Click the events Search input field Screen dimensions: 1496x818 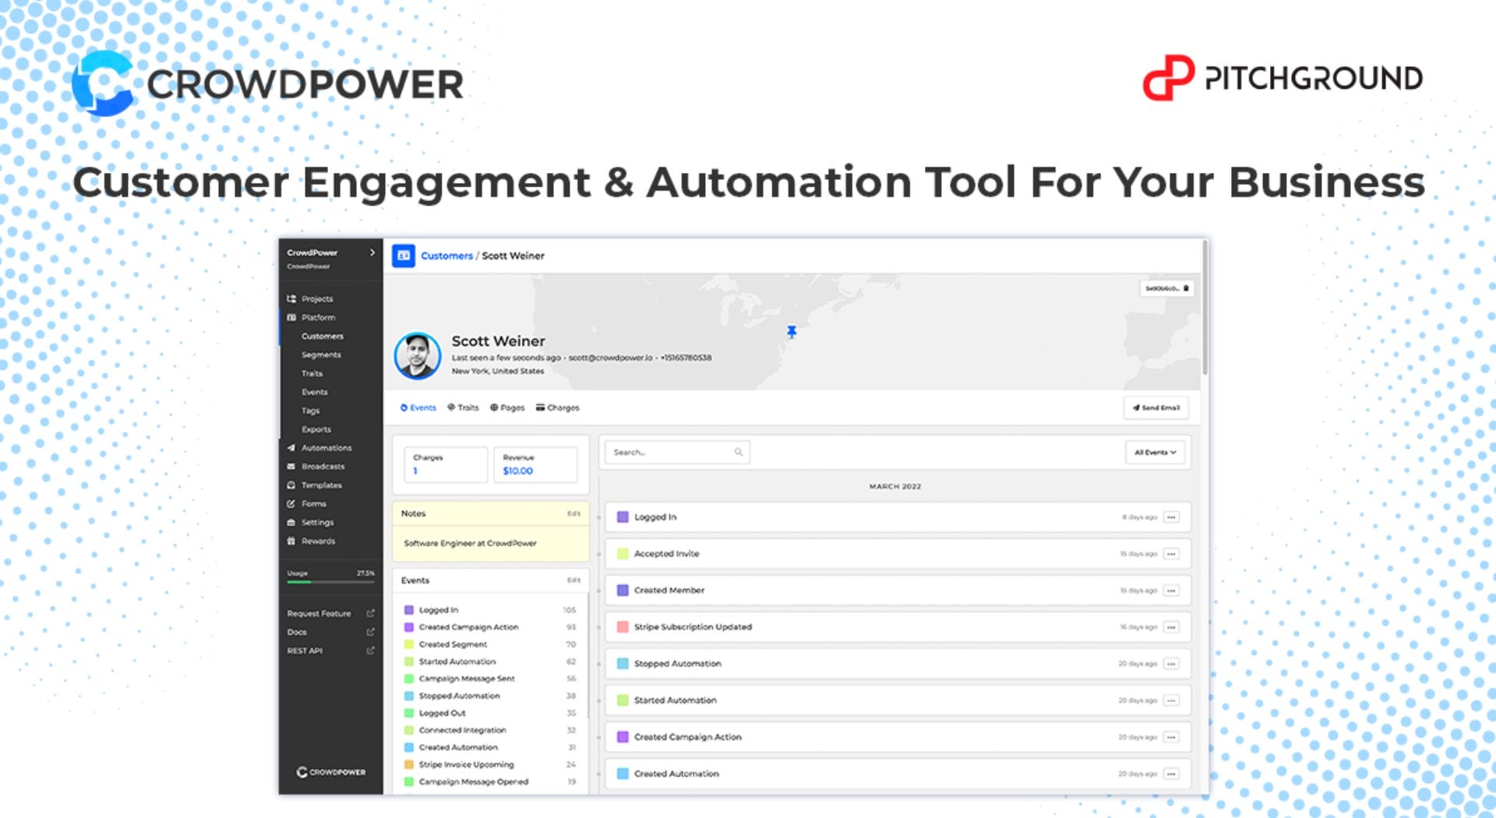click(x=670, y=453)
